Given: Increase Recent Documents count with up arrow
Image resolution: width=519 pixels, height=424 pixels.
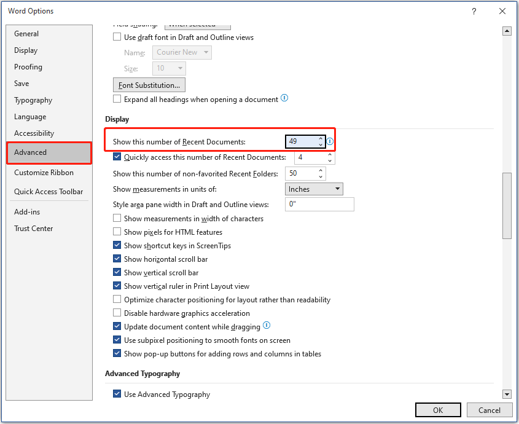Looking at the screenshot, I should (x=321, y=138).
